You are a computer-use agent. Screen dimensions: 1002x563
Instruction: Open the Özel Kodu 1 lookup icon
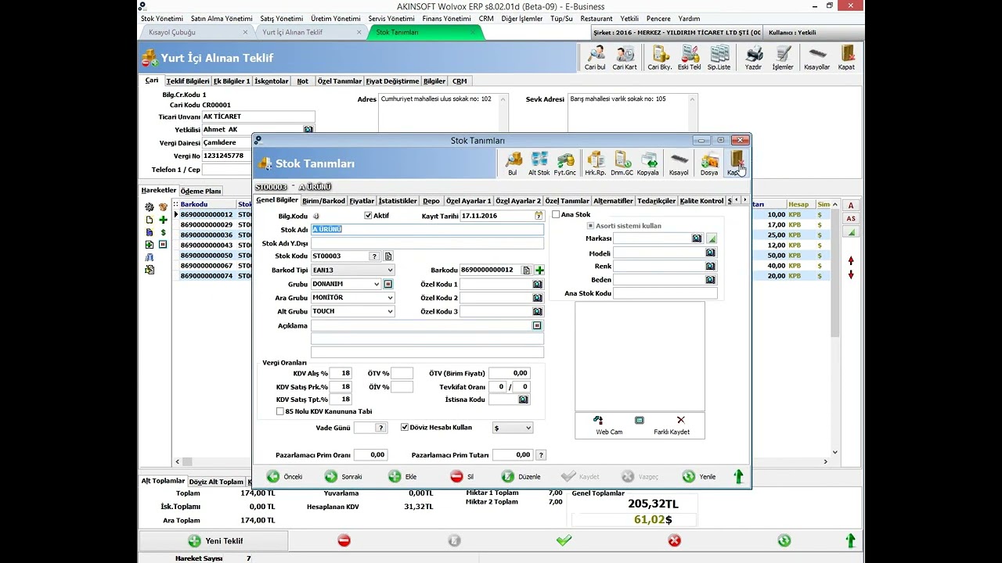click(537, 284)
